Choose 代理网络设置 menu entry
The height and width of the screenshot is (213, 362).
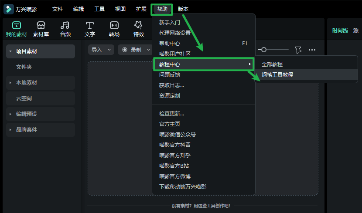204,33
